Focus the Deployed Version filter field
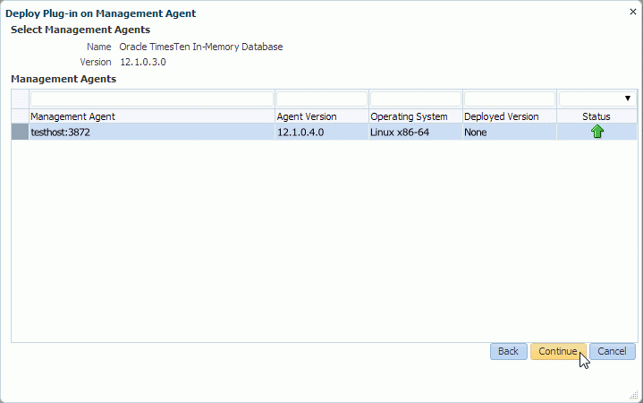 click(510, 99)
